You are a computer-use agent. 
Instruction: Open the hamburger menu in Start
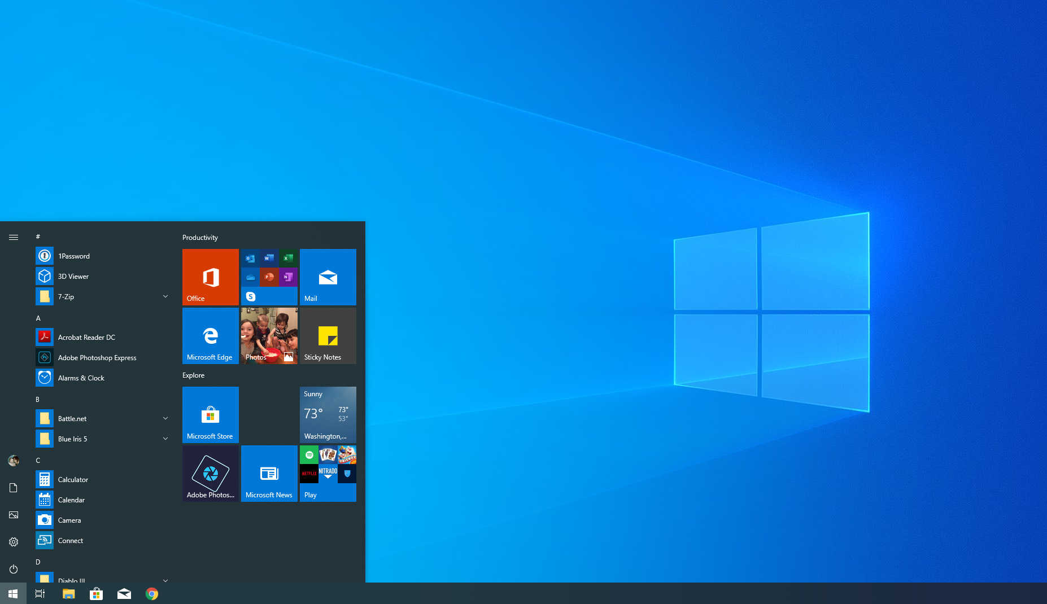tap(14, 237)
